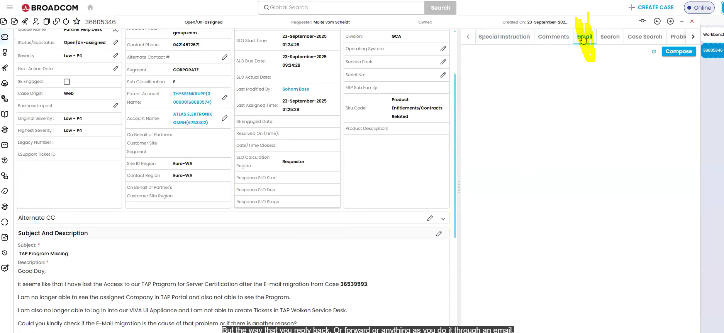Click the telescope icon in case toolbar
This screenshot has height=333, width=724.
point(25,22)
